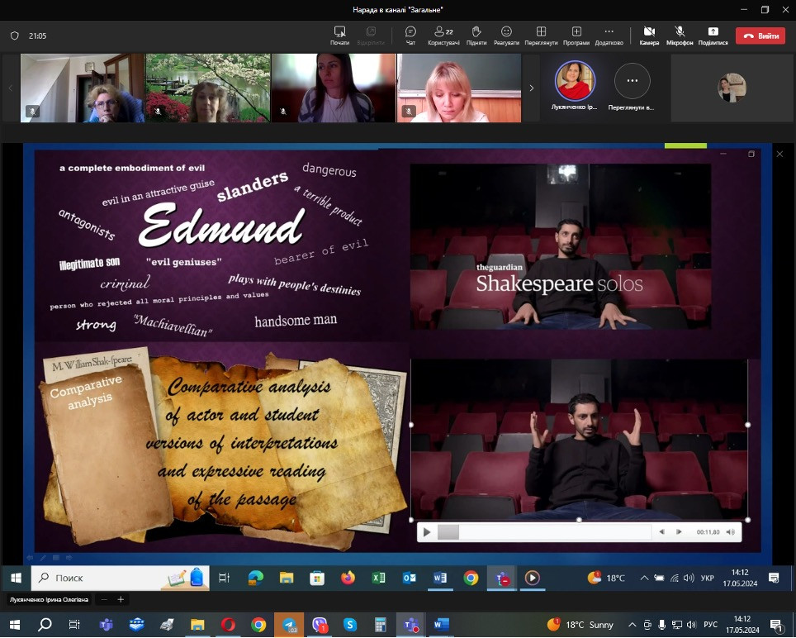The width and height of the screenshot is (796, 638).
Task: Open the Чат (Chat) panel
Action: 410,35
